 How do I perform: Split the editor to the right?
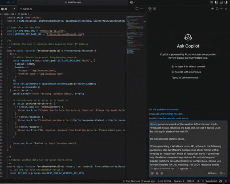pos(137,9)
